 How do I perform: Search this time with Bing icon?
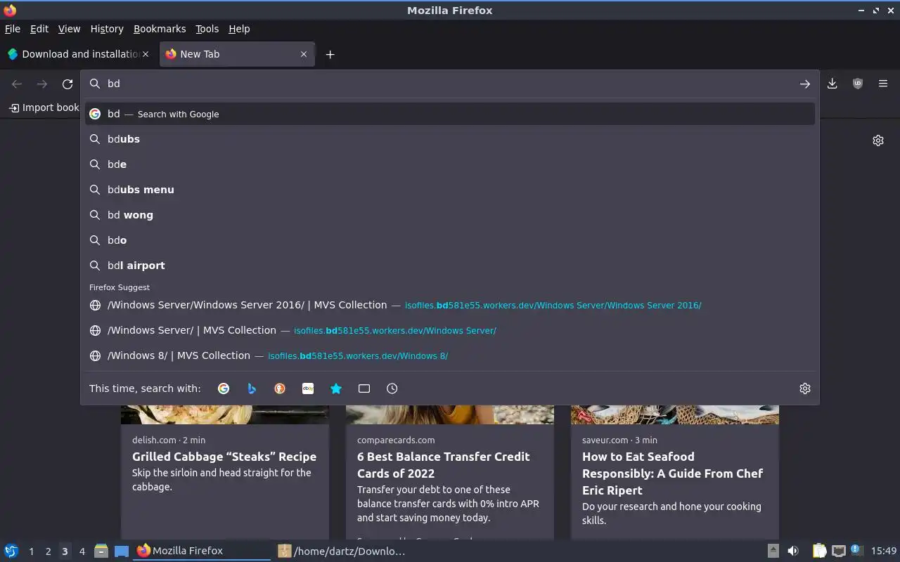(252, 388)
